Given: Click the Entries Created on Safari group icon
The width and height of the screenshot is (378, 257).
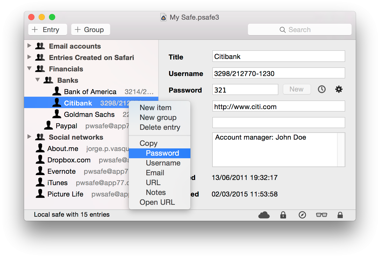Looking at the screenshot, I should click(40, 57).
